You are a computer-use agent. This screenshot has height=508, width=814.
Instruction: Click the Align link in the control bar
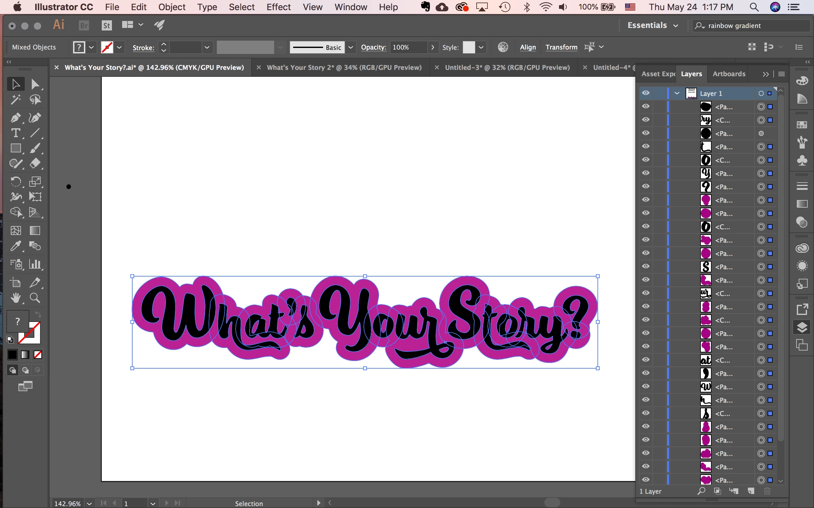click(x=528, y=47)
